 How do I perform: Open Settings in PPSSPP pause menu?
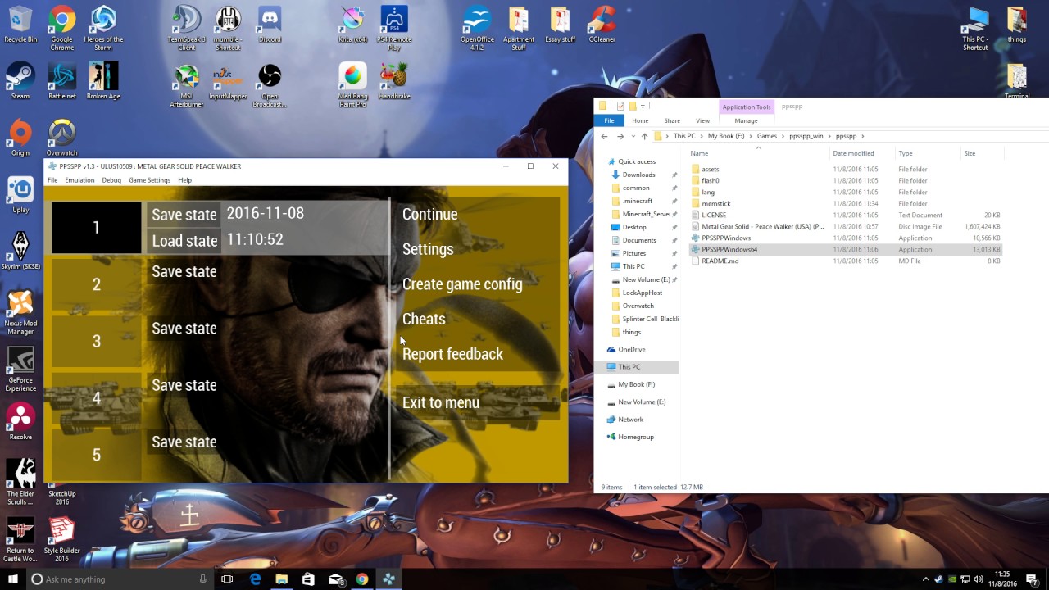[x=428, y=249]
